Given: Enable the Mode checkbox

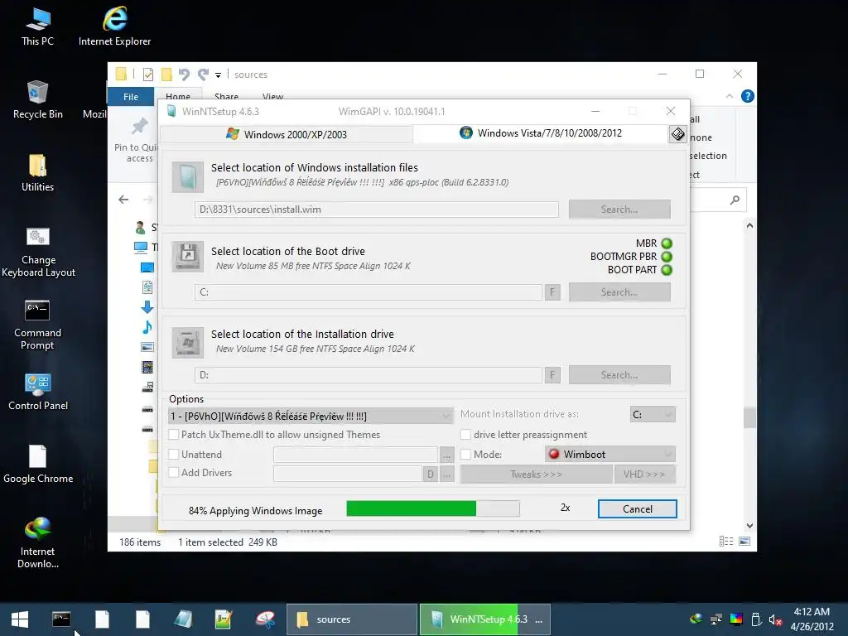Looking at the screenshot, I should pyautogui.click(x=465, y=455).
